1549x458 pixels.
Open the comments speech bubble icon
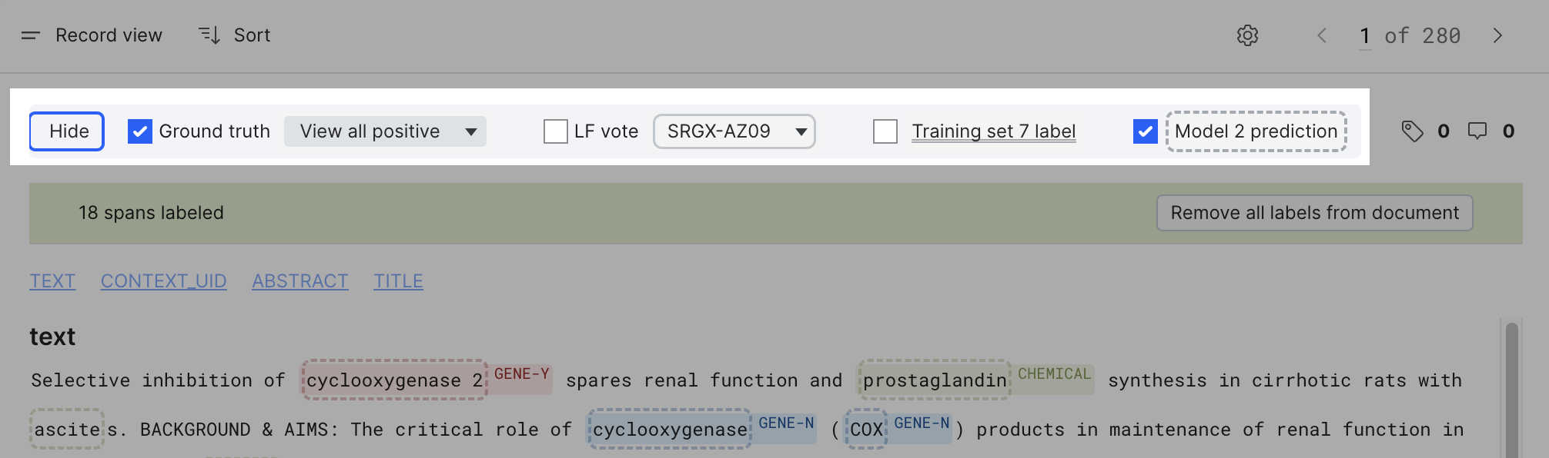(x=1477, y=131)
